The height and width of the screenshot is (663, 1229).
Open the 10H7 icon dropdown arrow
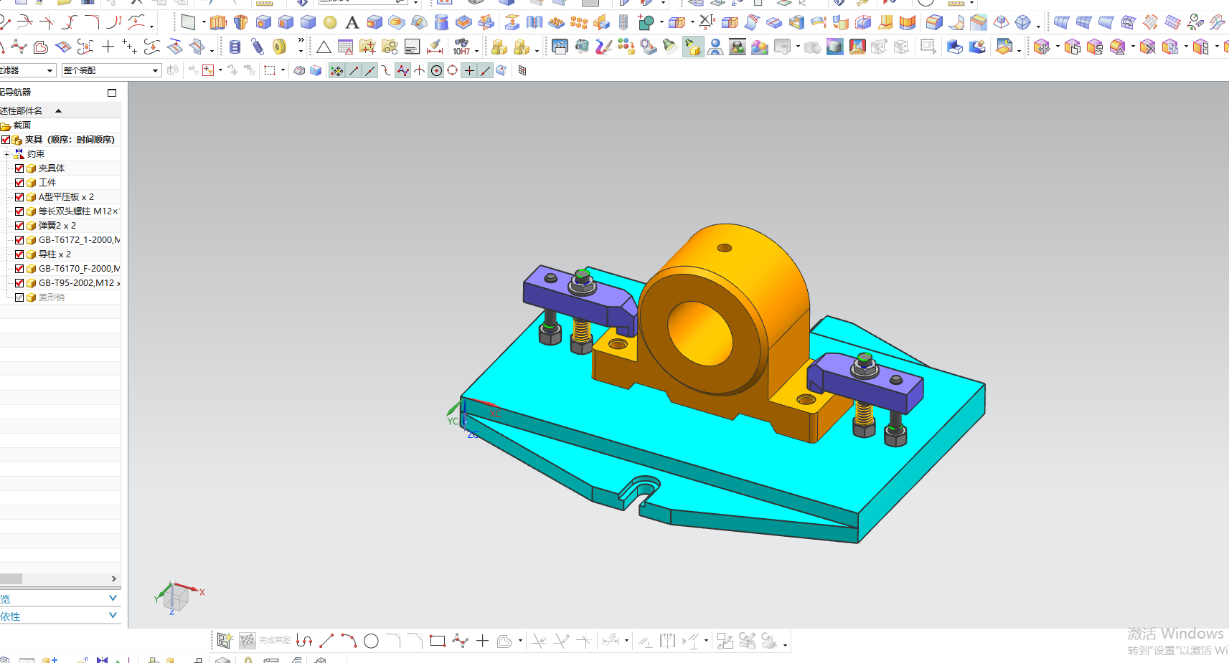476,50
